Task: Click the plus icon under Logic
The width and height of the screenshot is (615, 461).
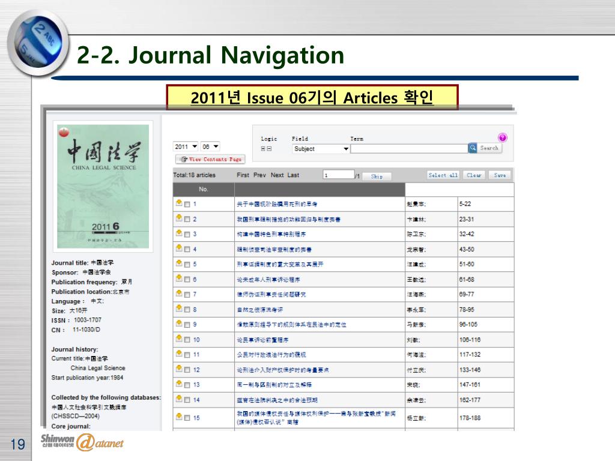Action: (x=262, y=148)
